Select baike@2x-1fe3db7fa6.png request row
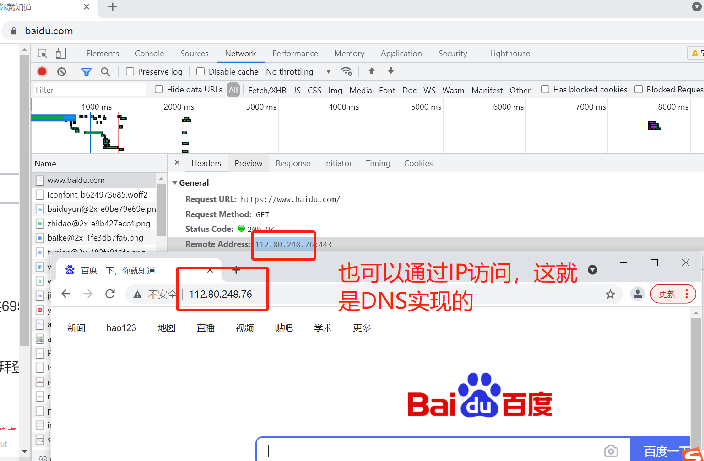The height and width of the screenshot is (461, 704). 94,238
